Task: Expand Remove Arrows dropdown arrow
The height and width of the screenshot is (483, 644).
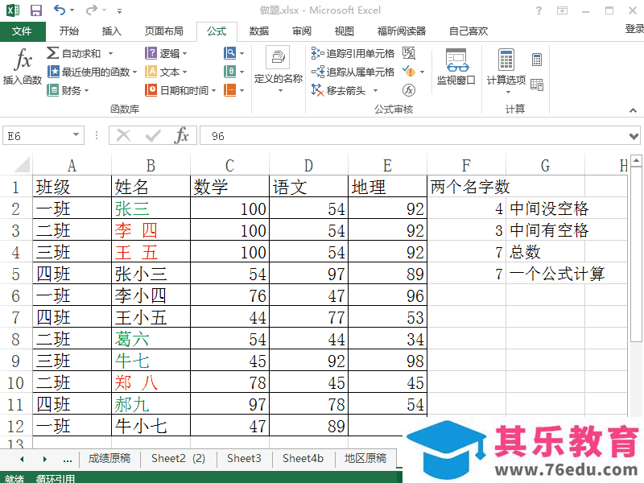Action: pyautogui.click(x=375, y=90)
